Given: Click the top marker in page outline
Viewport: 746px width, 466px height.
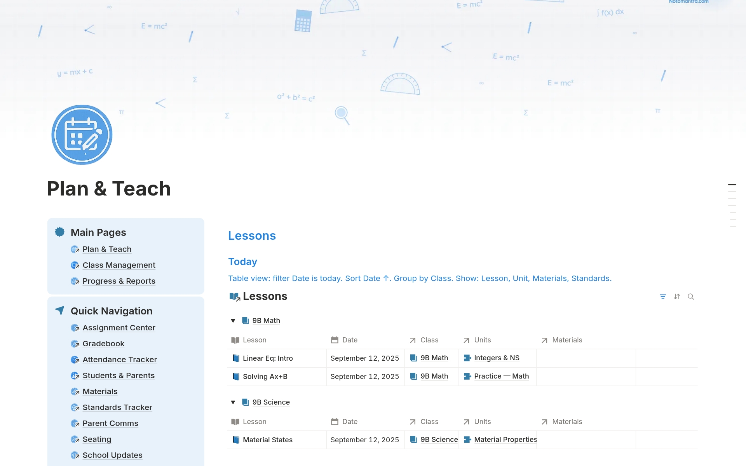Looking at the screenshot, I should click(x=732, y=185).
